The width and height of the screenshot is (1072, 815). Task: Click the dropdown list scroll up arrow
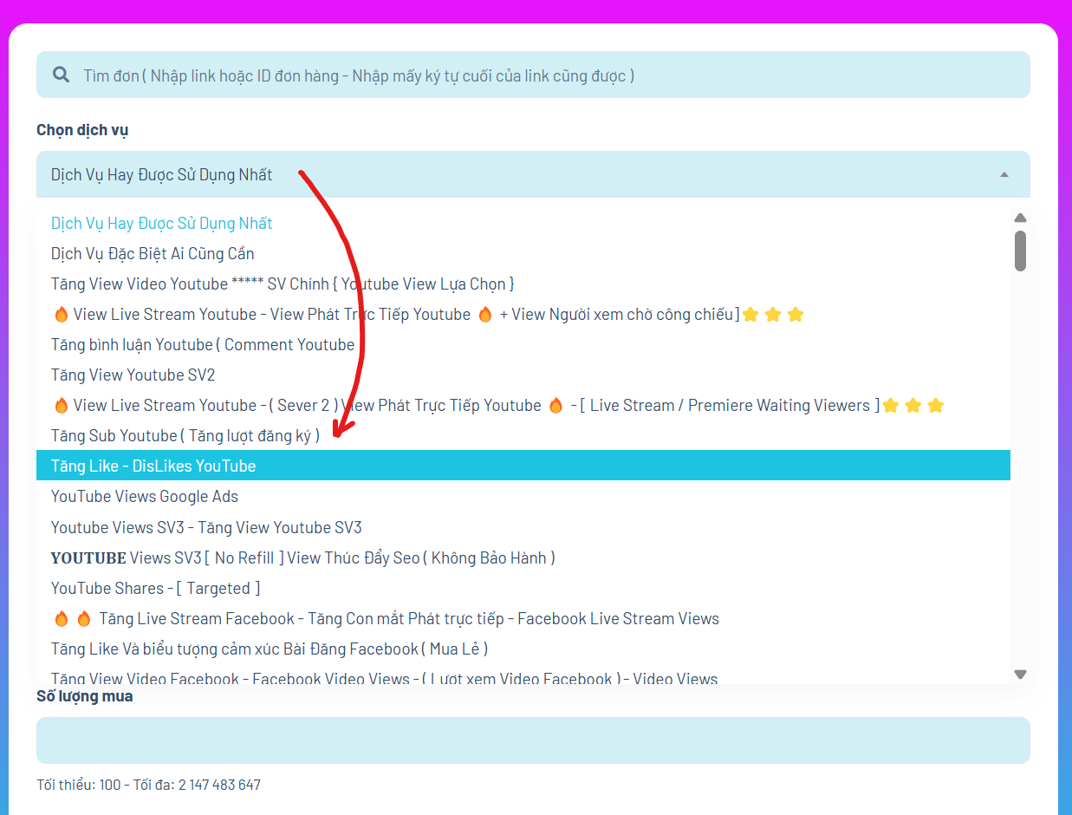pyautogui.click(x=1020, y=218)
